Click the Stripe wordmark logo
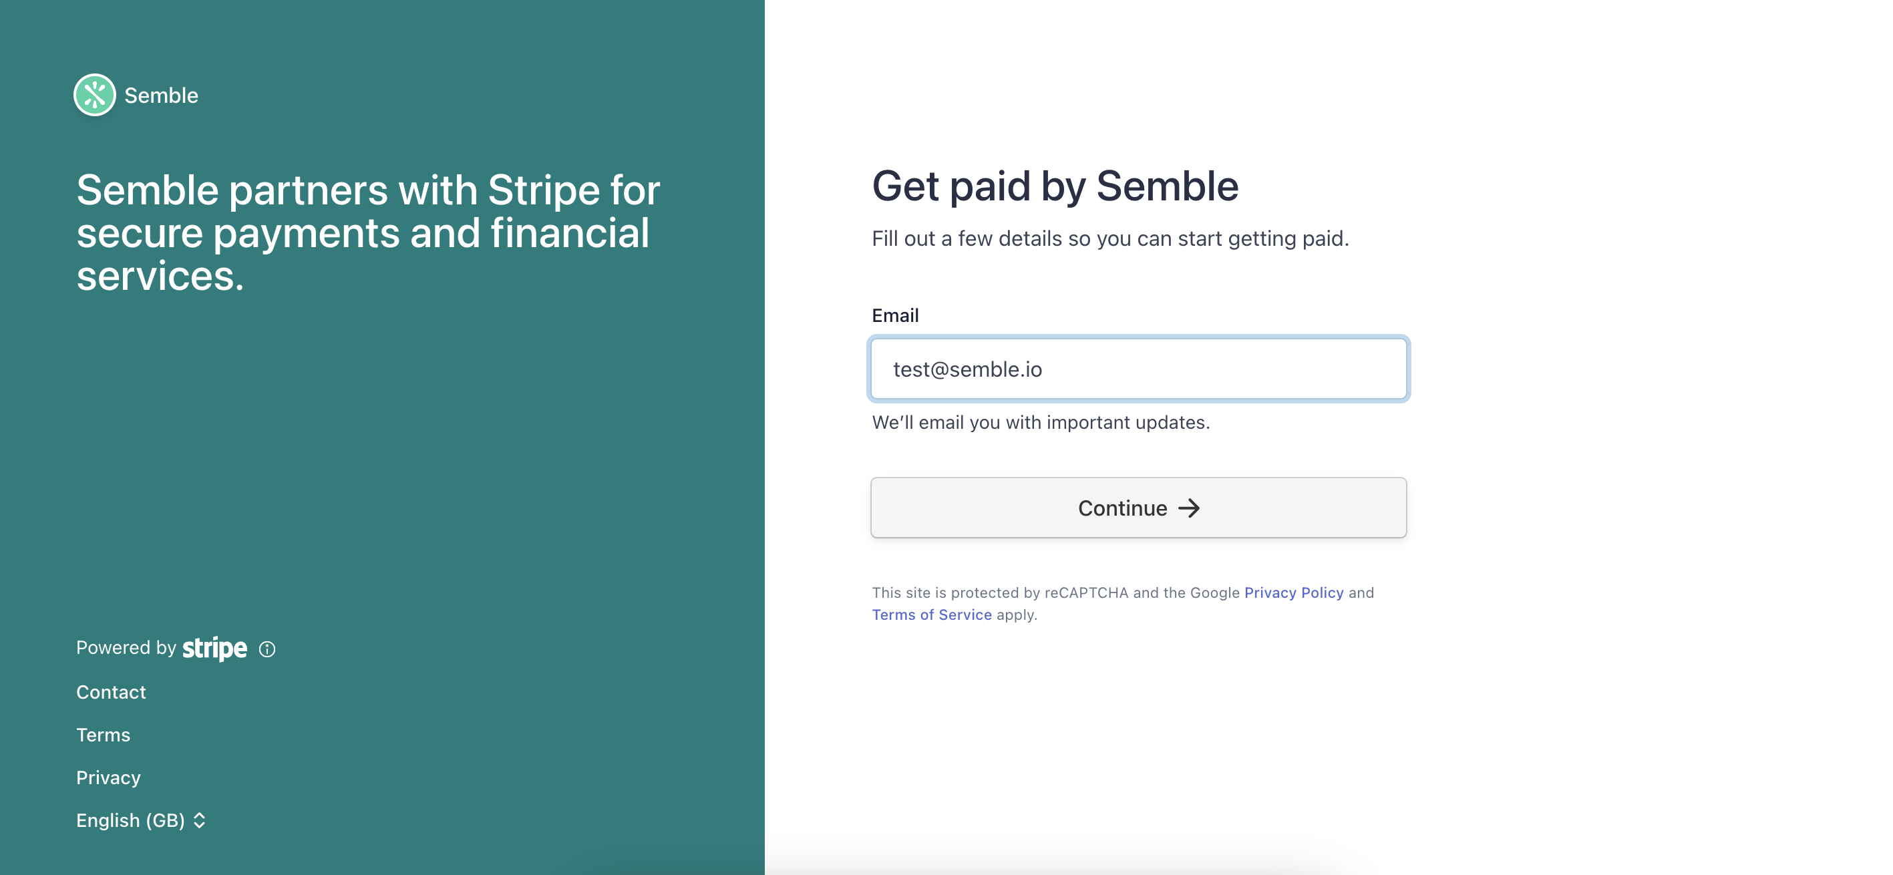The width and height of the screenshot is (1893, 875). [x=214, y=648]
